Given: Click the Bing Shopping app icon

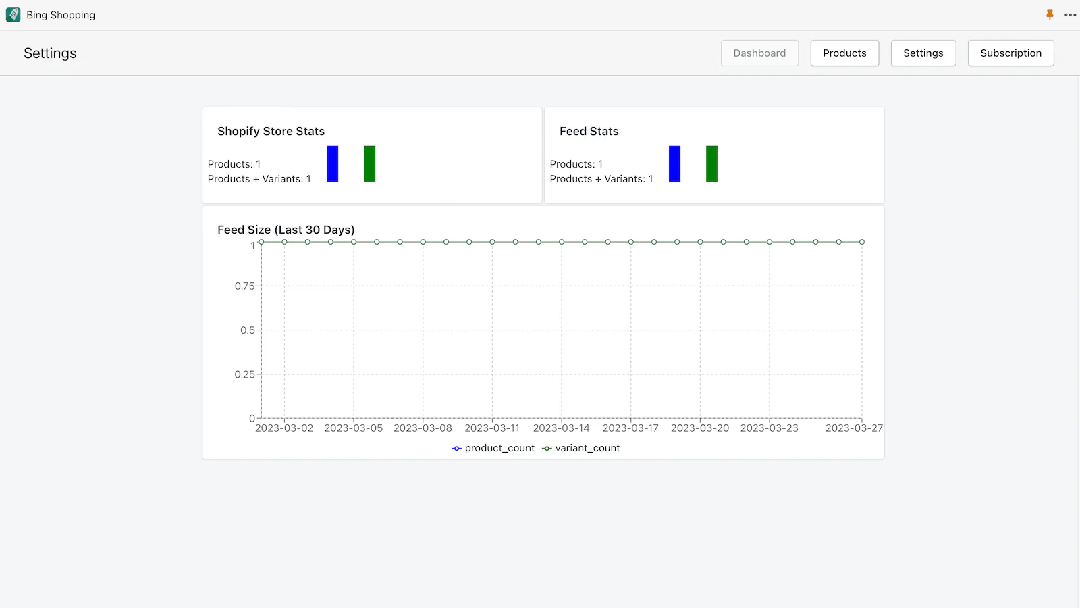Looking at the screenshot, I should click(x=13, y=14).
